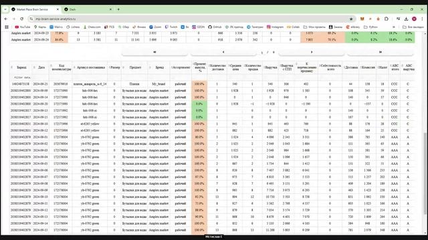Open the Chrome profile avatar
This screenshot has width=428, height=240.
point(414,19)
